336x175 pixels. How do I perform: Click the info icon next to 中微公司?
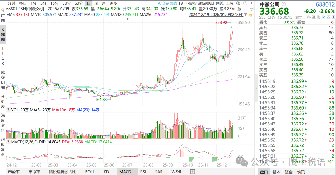click(x=284, y=4)
